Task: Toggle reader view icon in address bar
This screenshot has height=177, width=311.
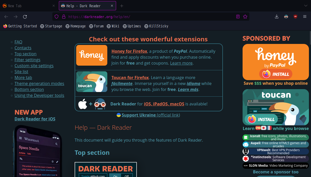Action: point(238,17)
